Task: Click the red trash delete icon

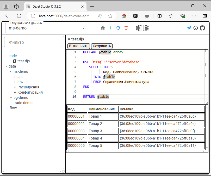Action: click(126, 28)
